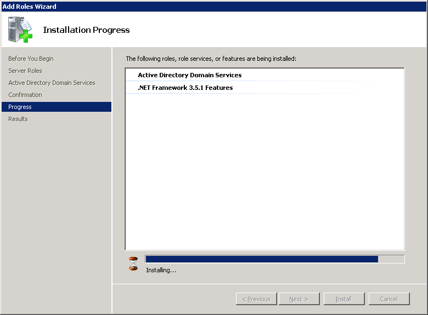Click the Previous button

point(256,299)
